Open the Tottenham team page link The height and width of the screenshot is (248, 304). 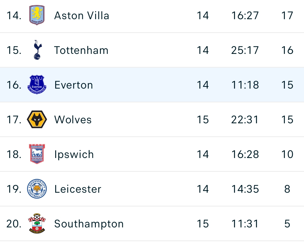81,50
